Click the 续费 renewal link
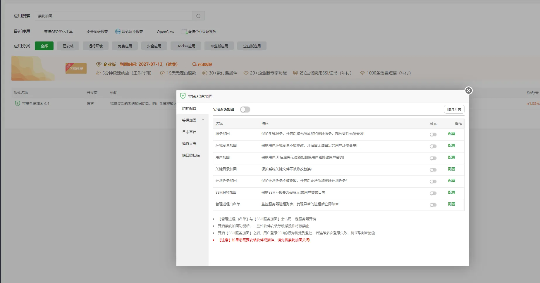 [x=172, y=64]
